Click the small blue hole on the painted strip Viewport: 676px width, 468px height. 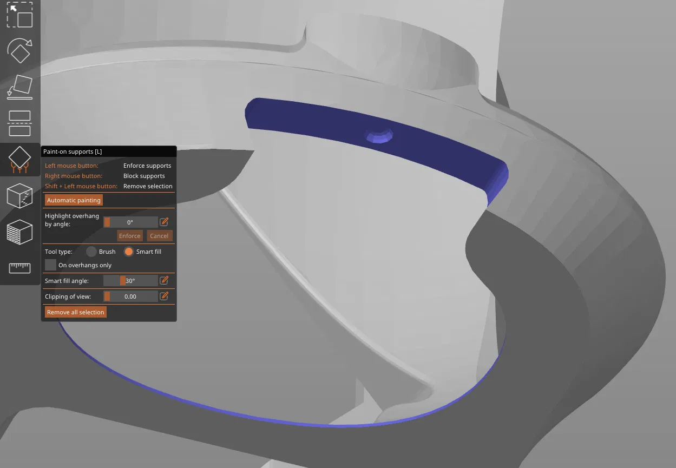tap(380, 136)
